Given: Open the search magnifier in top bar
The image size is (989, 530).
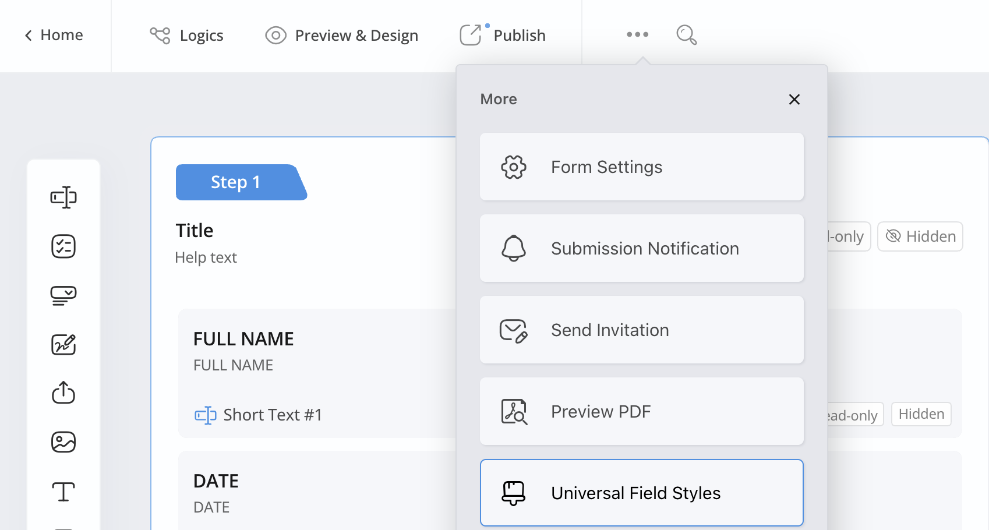Looking at the screenshot, I should [686, 35].
